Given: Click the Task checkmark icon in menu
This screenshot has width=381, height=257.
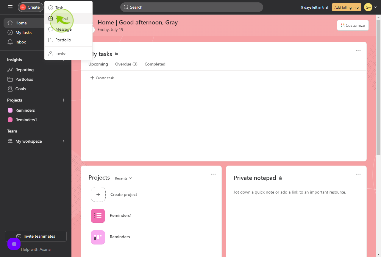Looking at the screenshot, I should [51, 8].
